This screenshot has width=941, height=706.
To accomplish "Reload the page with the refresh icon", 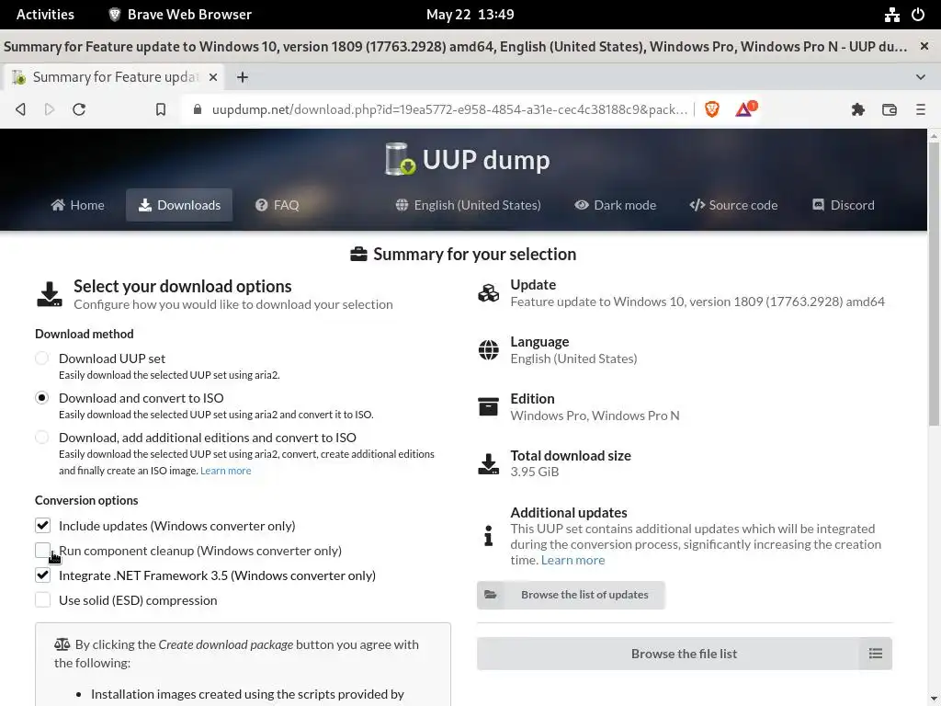I will [79, 109].
